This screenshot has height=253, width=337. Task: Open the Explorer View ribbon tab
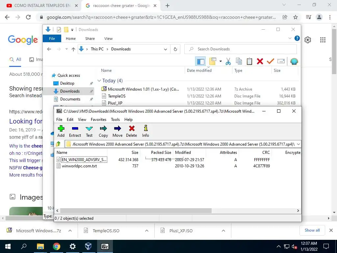tap(108, 39)
